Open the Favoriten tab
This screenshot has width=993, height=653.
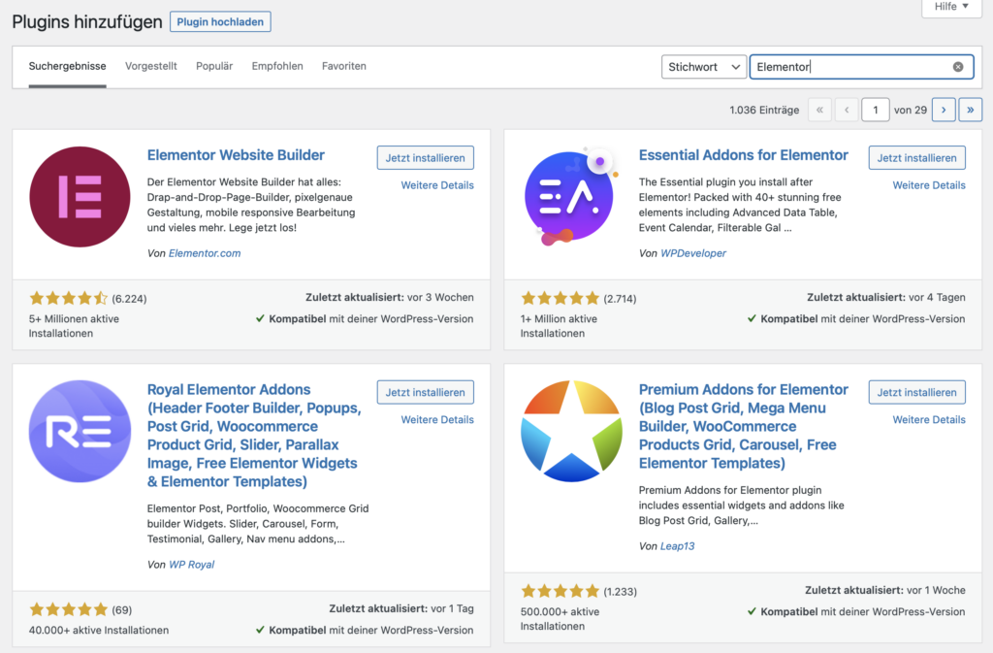(344, 66)
